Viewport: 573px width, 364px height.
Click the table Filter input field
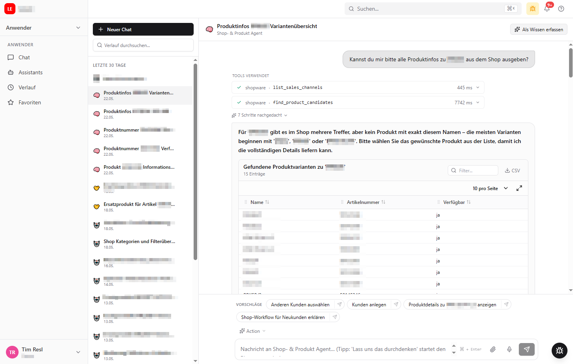(x=473, y=170)
